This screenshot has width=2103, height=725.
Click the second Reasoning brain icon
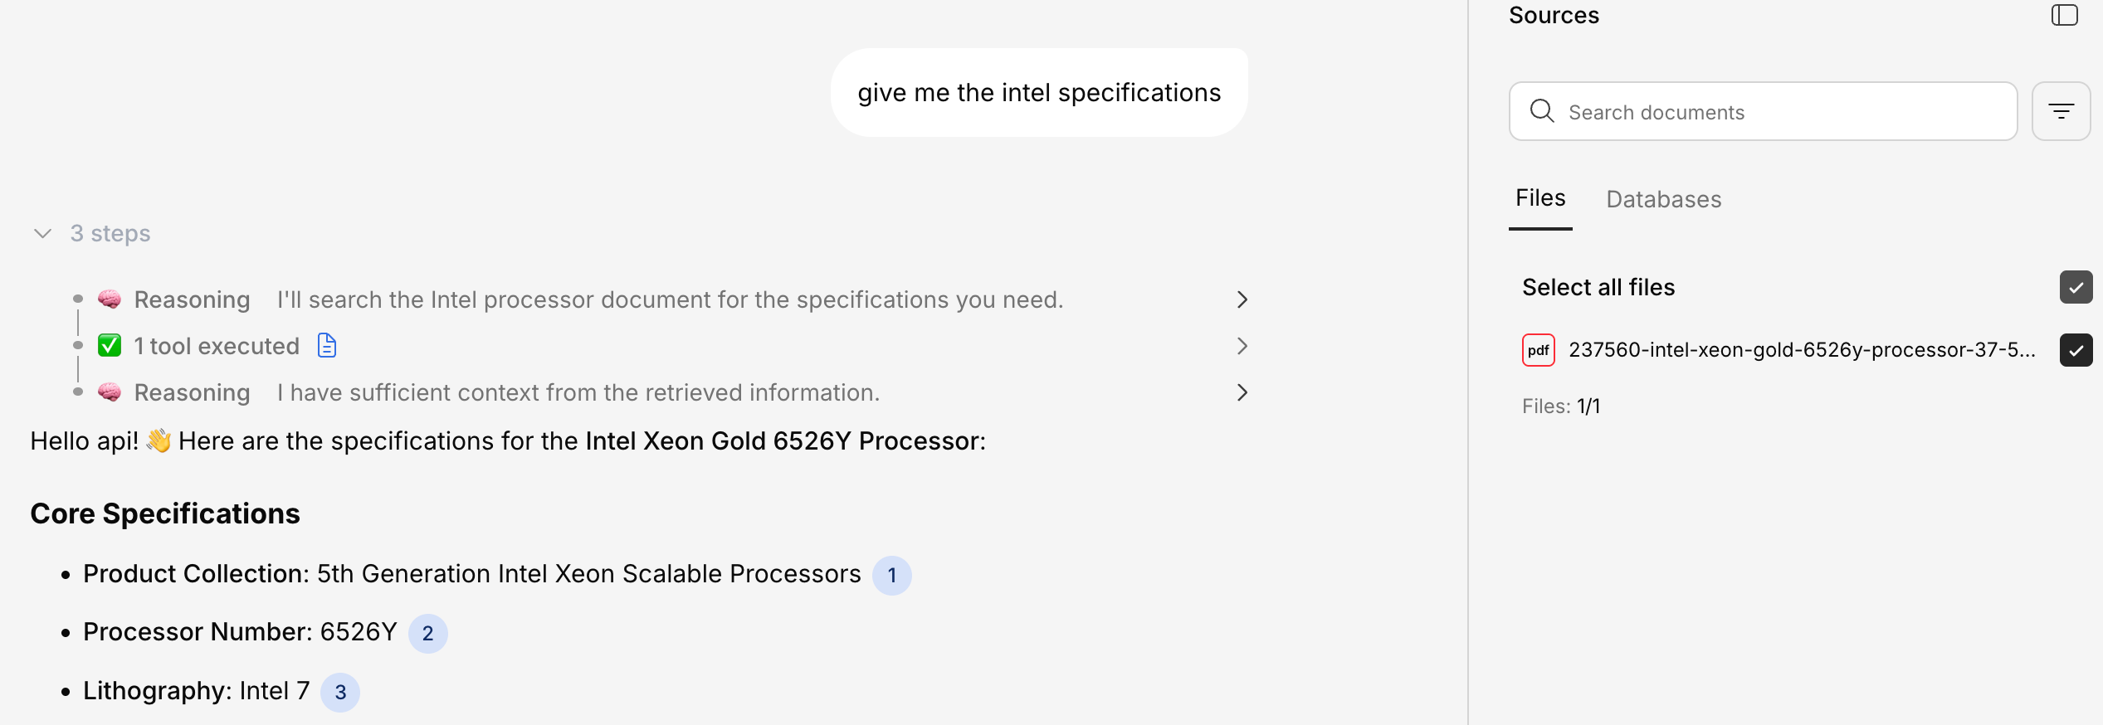click(x=110, y=392)
